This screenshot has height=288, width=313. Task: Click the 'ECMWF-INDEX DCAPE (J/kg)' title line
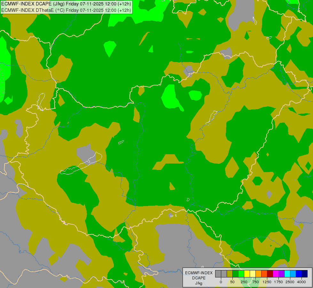coord(66,4)
